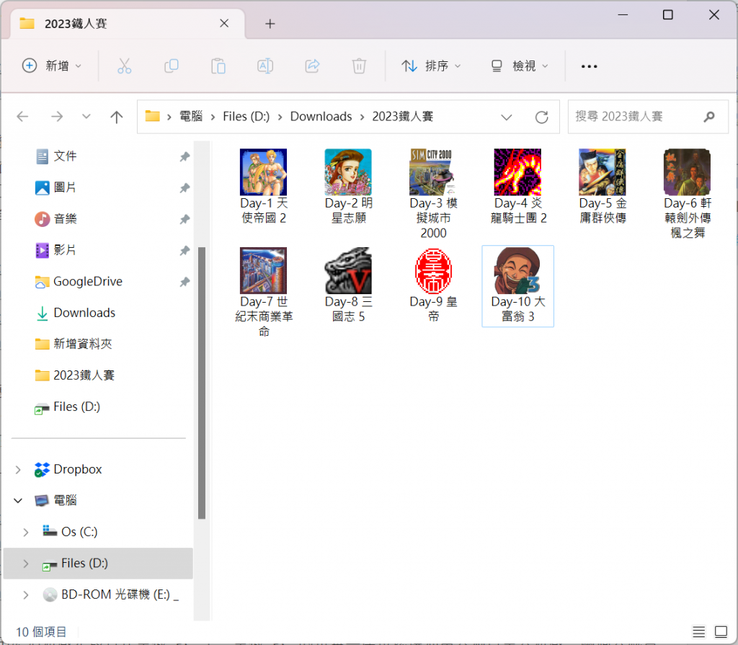This screenshot has height=645, width=738.
Task: Select Day-9 皇帝 file
Action: tap(433, 285)
